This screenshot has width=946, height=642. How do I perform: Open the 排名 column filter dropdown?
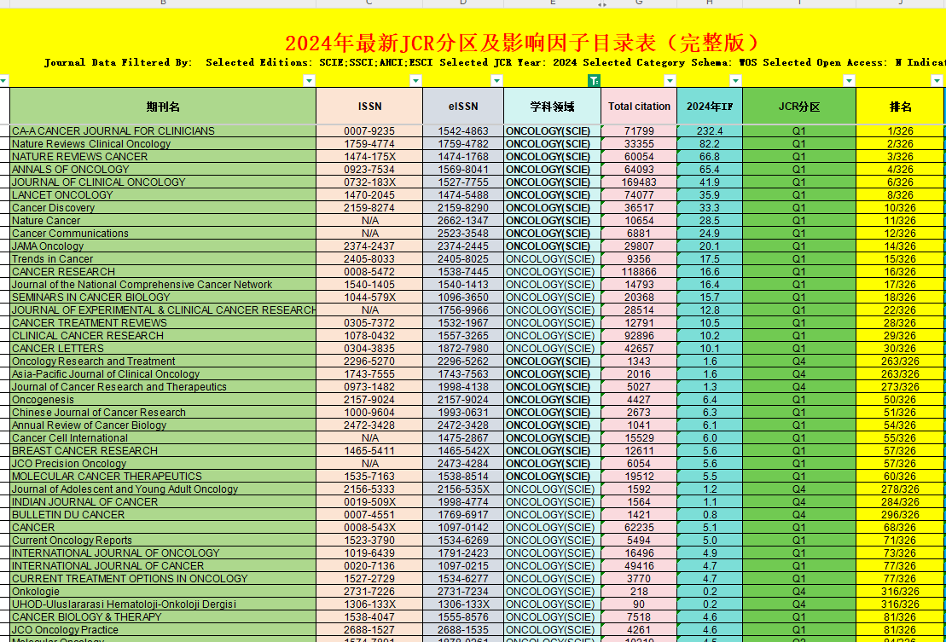tap(937, 81)
